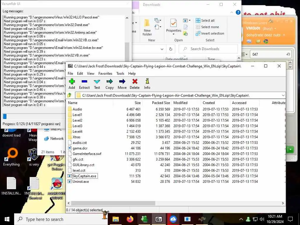The image size is (300, 225).
Task: Open the 7-Zip View menu
Action: (x=91, y=74)
